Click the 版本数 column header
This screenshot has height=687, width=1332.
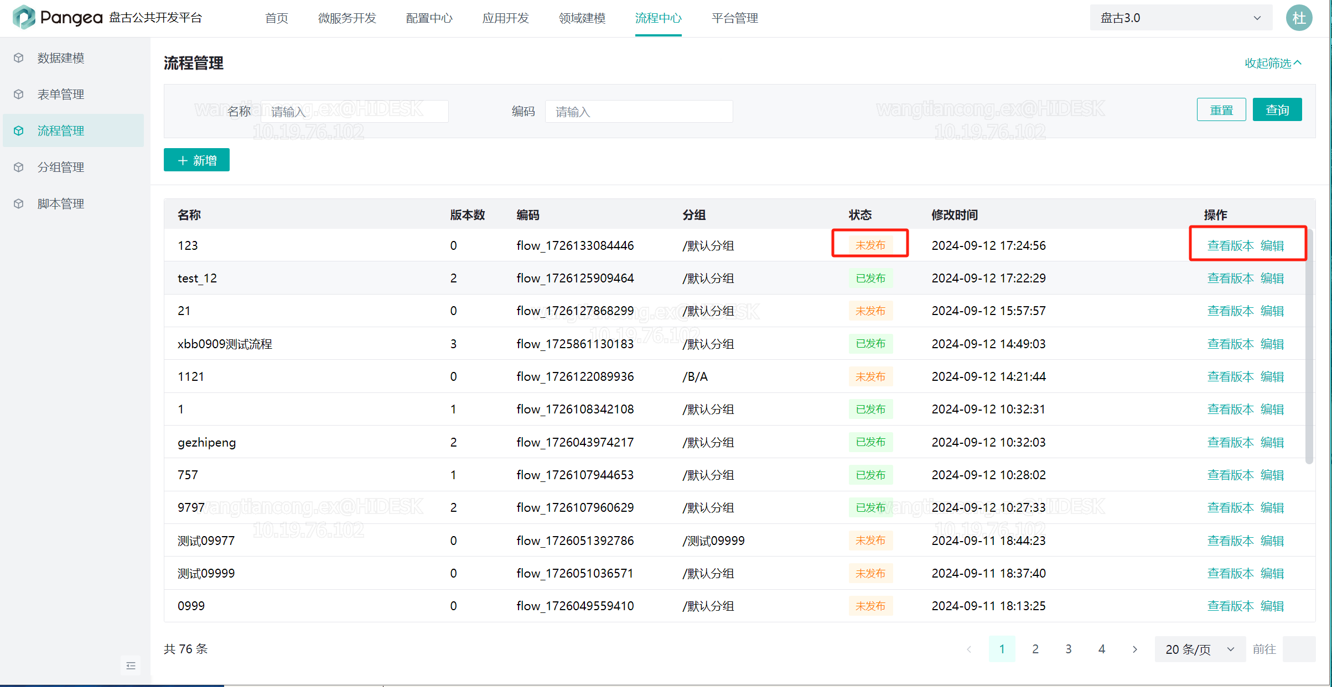click(x=467, y=214)
